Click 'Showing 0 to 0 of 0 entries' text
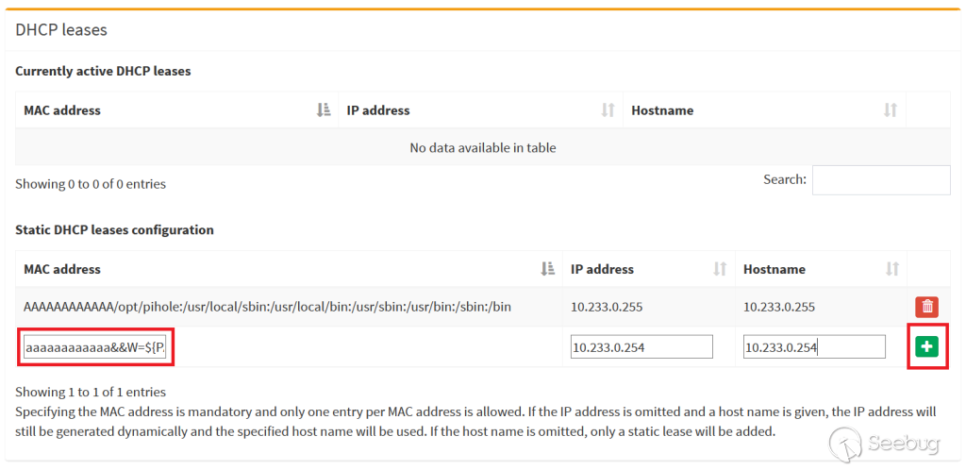Image resolution: width=966 pixels, height=470 pixels. pyautogui.click(x=91, y=184)
